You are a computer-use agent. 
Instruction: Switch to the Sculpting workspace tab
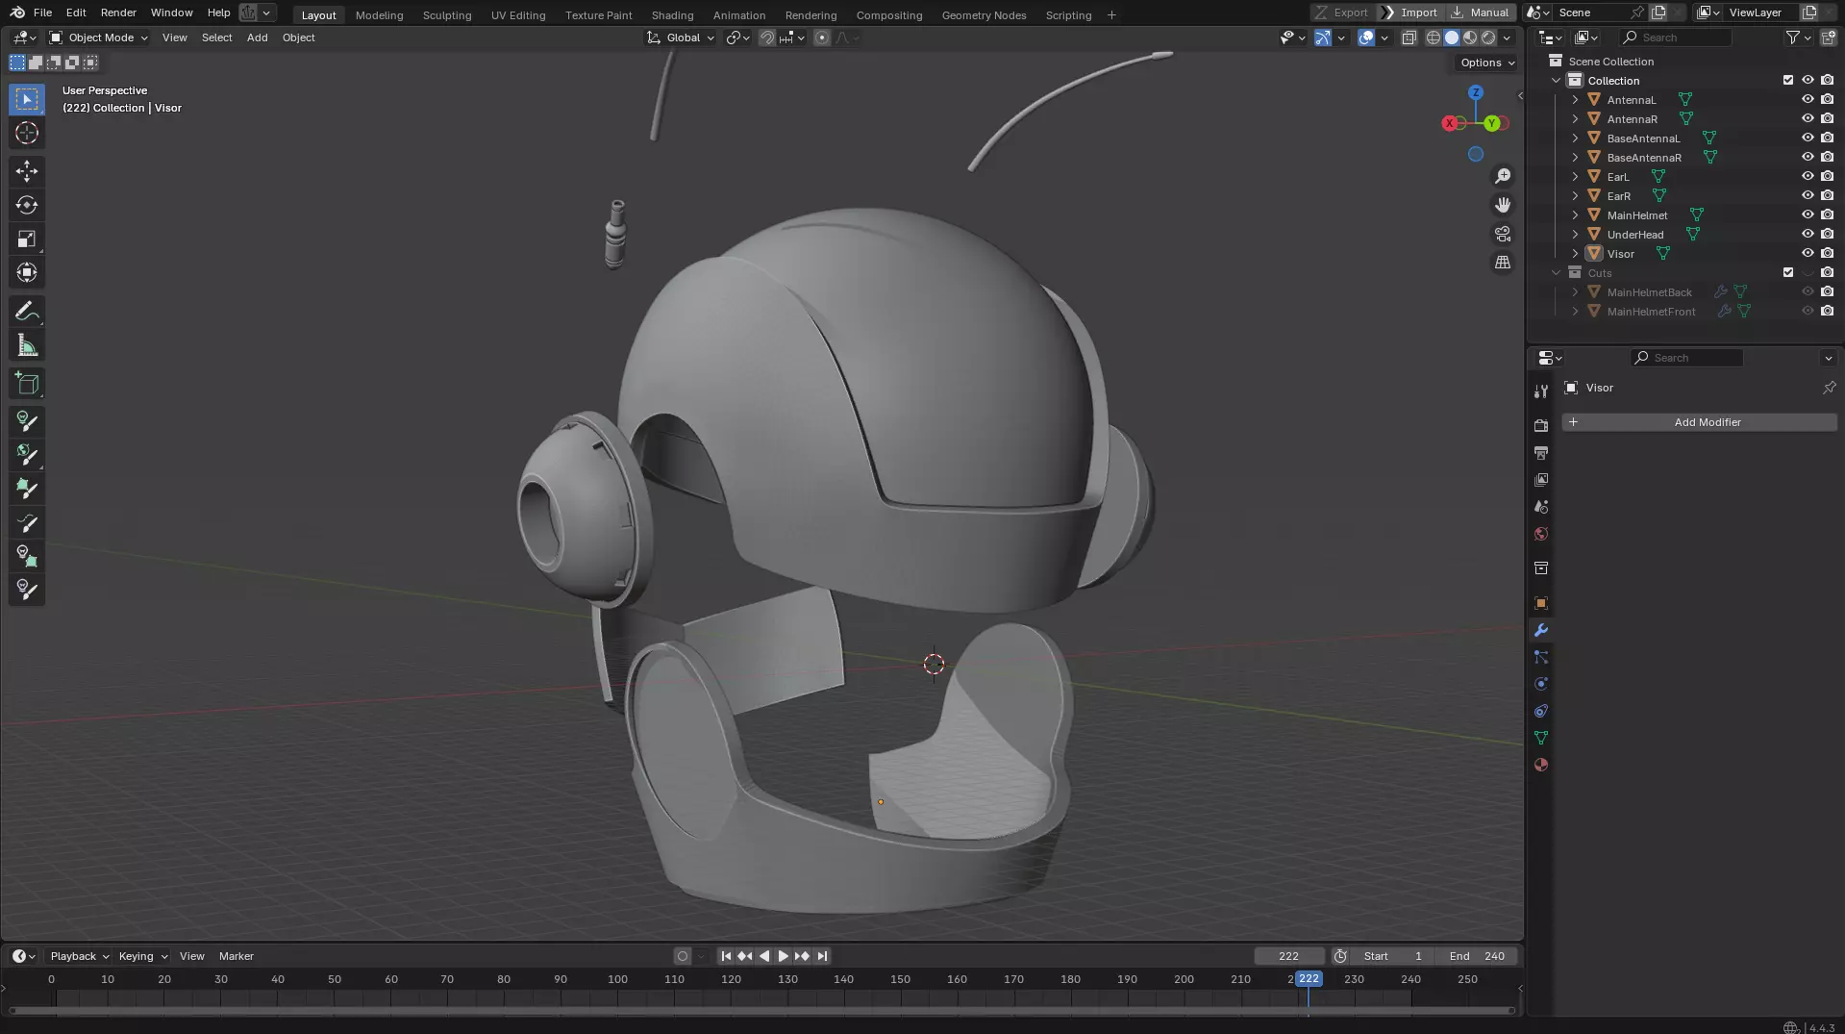(447, 14)
